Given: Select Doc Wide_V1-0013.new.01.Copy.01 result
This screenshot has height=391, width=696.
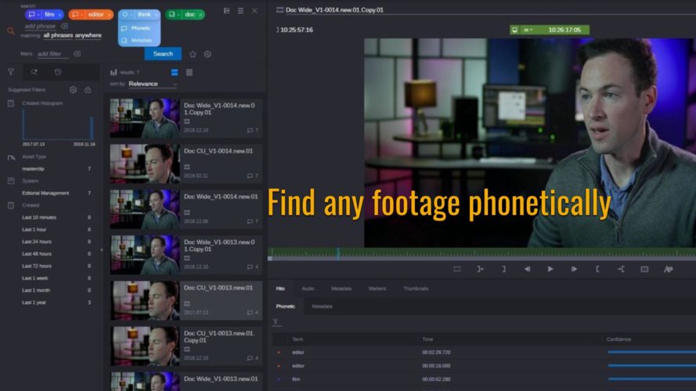Looking at the screenshot, I should click(186, 255).
